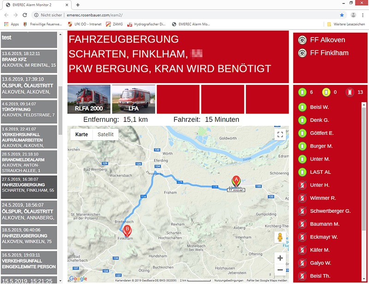Zoom in the map with plus
The image size is (369, 284).
click(280, 258)
